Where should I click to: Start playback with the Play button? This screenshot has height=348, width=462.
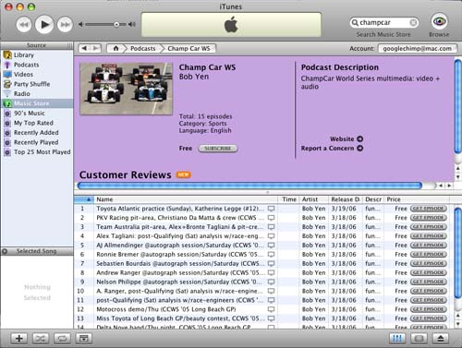(x=44, y=24)
